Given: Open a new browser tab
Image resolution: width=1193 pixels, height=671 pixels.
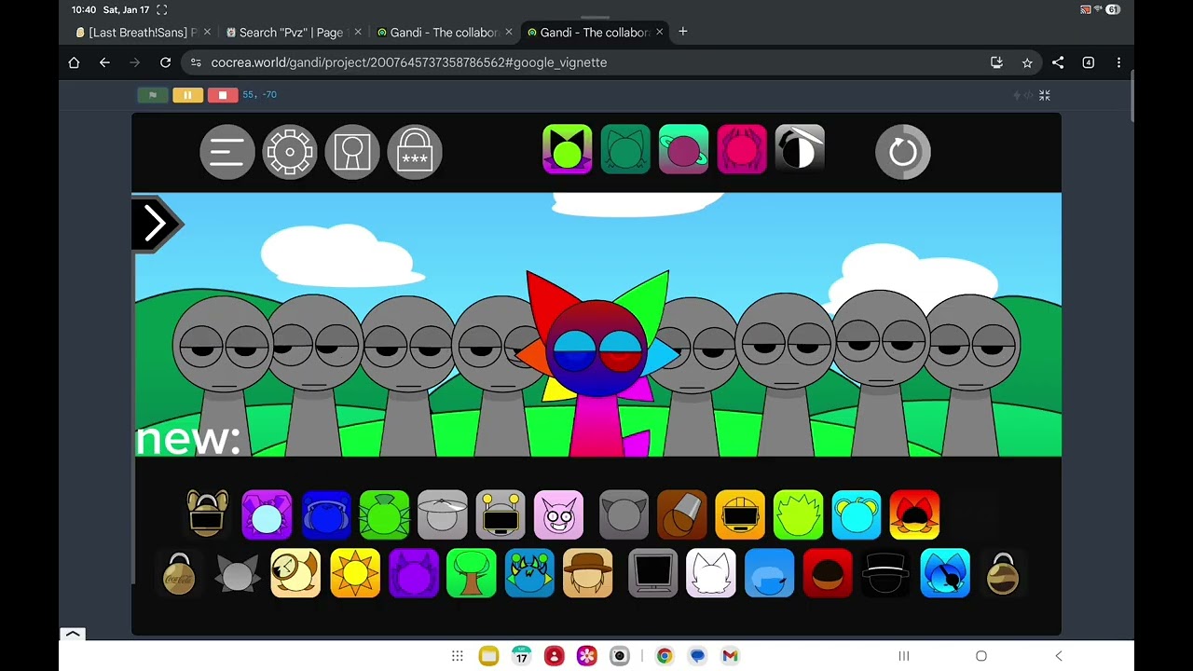Looking at the screenshot, I should [x=683, y=32].
